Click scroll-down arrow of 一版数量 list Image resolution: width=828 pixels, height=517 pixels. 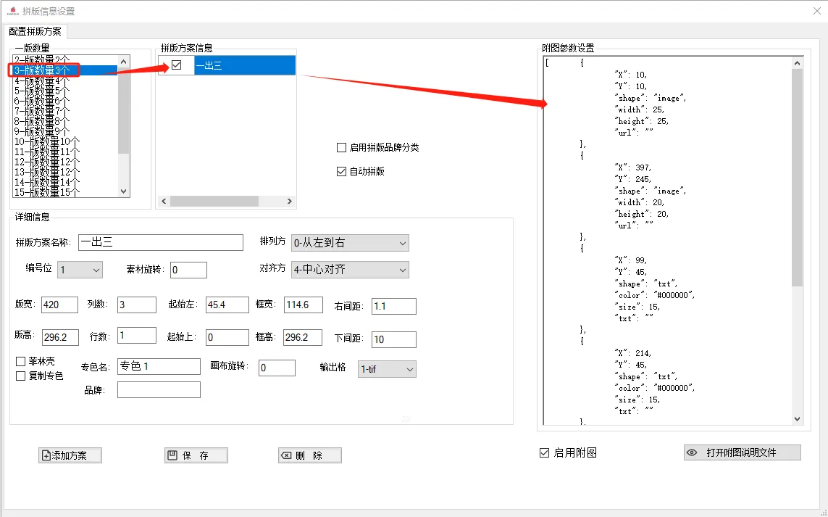(124, 191)
